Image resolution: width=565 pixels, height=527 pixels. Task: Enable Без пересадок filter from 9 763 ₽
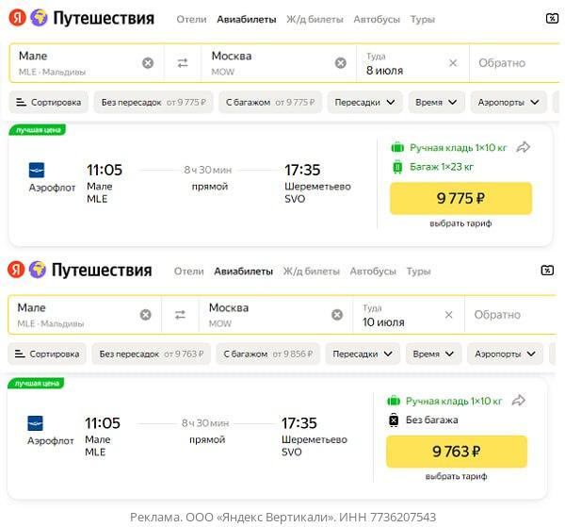[150, 354]
